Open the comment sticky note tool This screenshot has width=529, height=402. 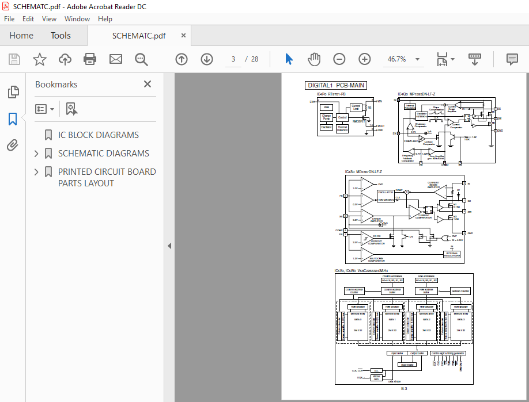click(x=512, y=59)
